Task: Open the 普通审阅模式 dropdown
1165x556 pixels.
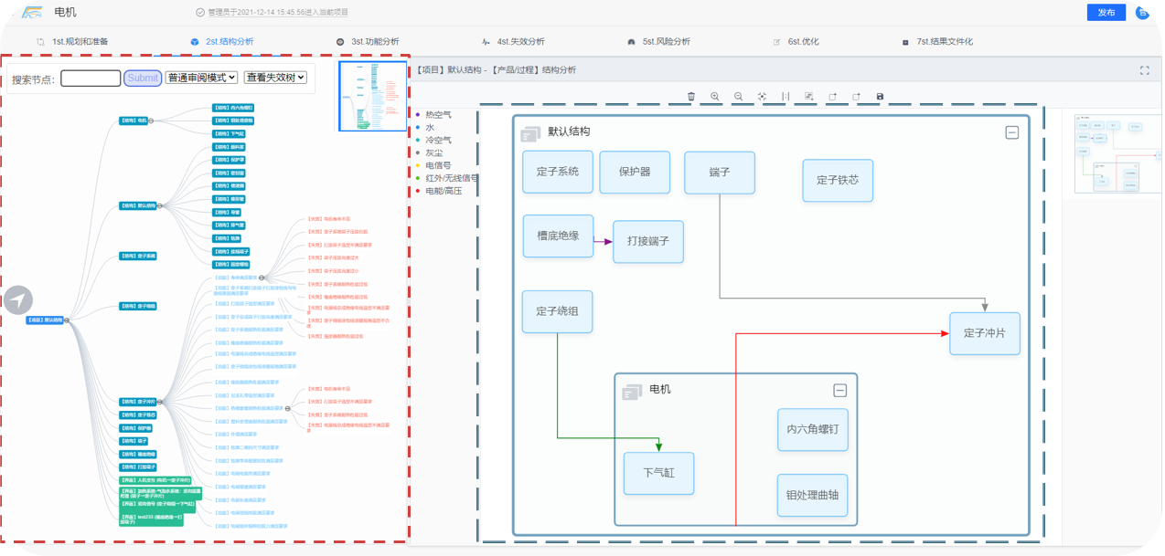Action: tap(201, 79)
